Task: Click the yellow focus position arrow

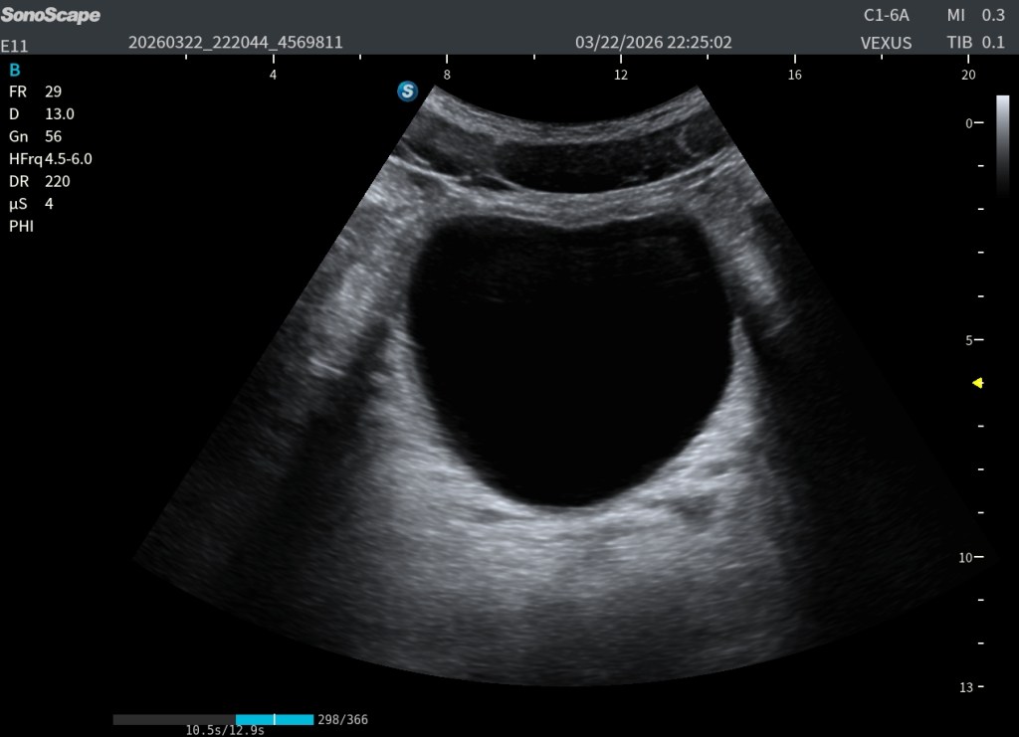Action: (977, 383)
